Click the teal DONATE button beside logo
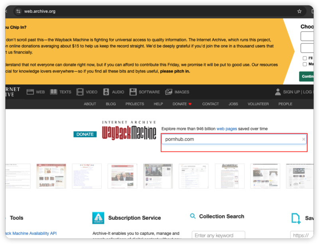The width and height of the screenshot is (319, 244). [x=85, y=134]
